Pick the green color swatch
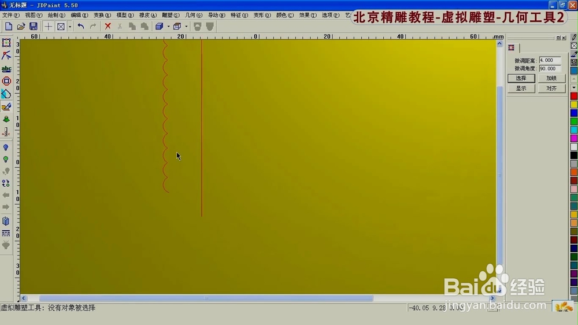This screenshot has height=325, width=578. [x=574, y=121]
